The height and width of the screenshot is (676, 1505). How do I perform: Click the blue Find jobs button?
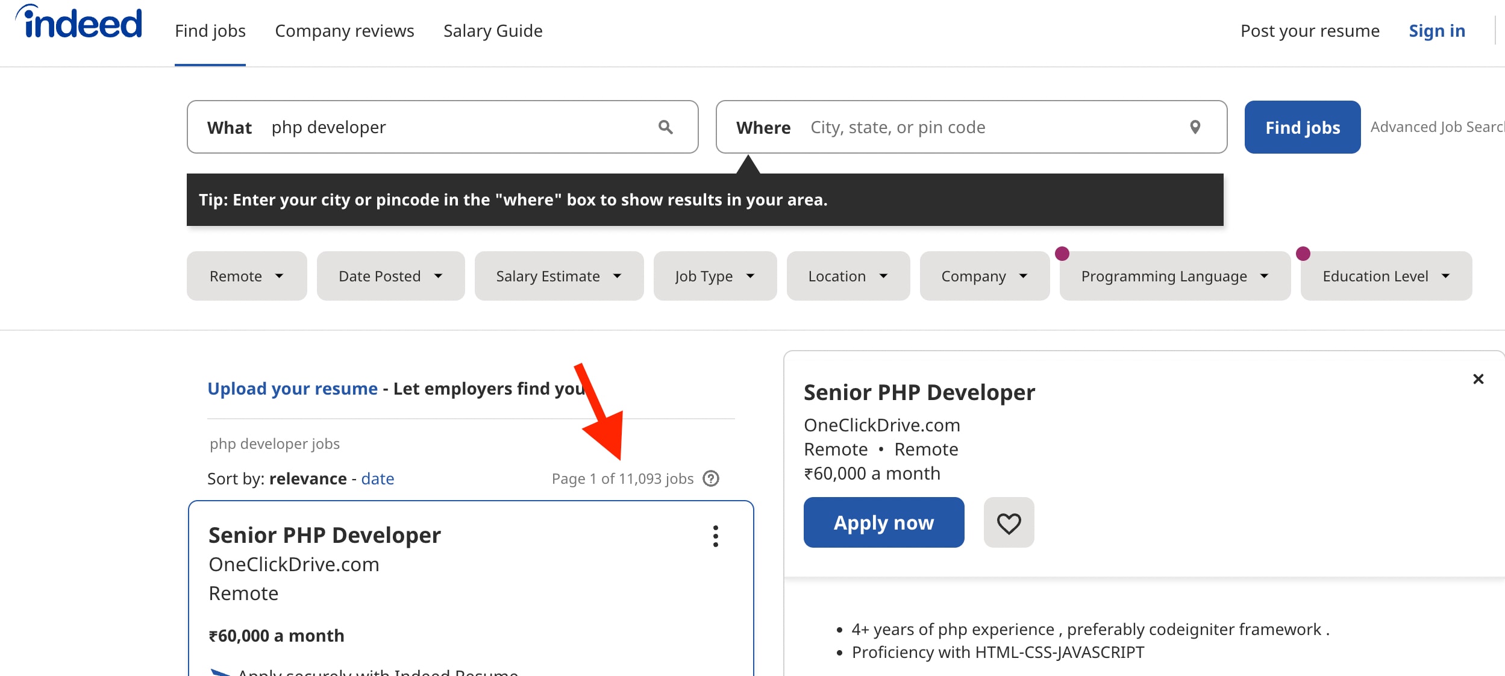[1302, 127]
